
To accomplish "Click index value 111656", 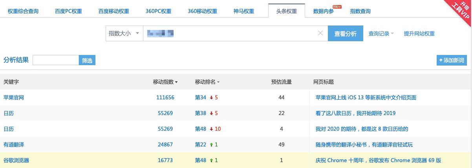I will pyautogui.click(x=165, y=97).
